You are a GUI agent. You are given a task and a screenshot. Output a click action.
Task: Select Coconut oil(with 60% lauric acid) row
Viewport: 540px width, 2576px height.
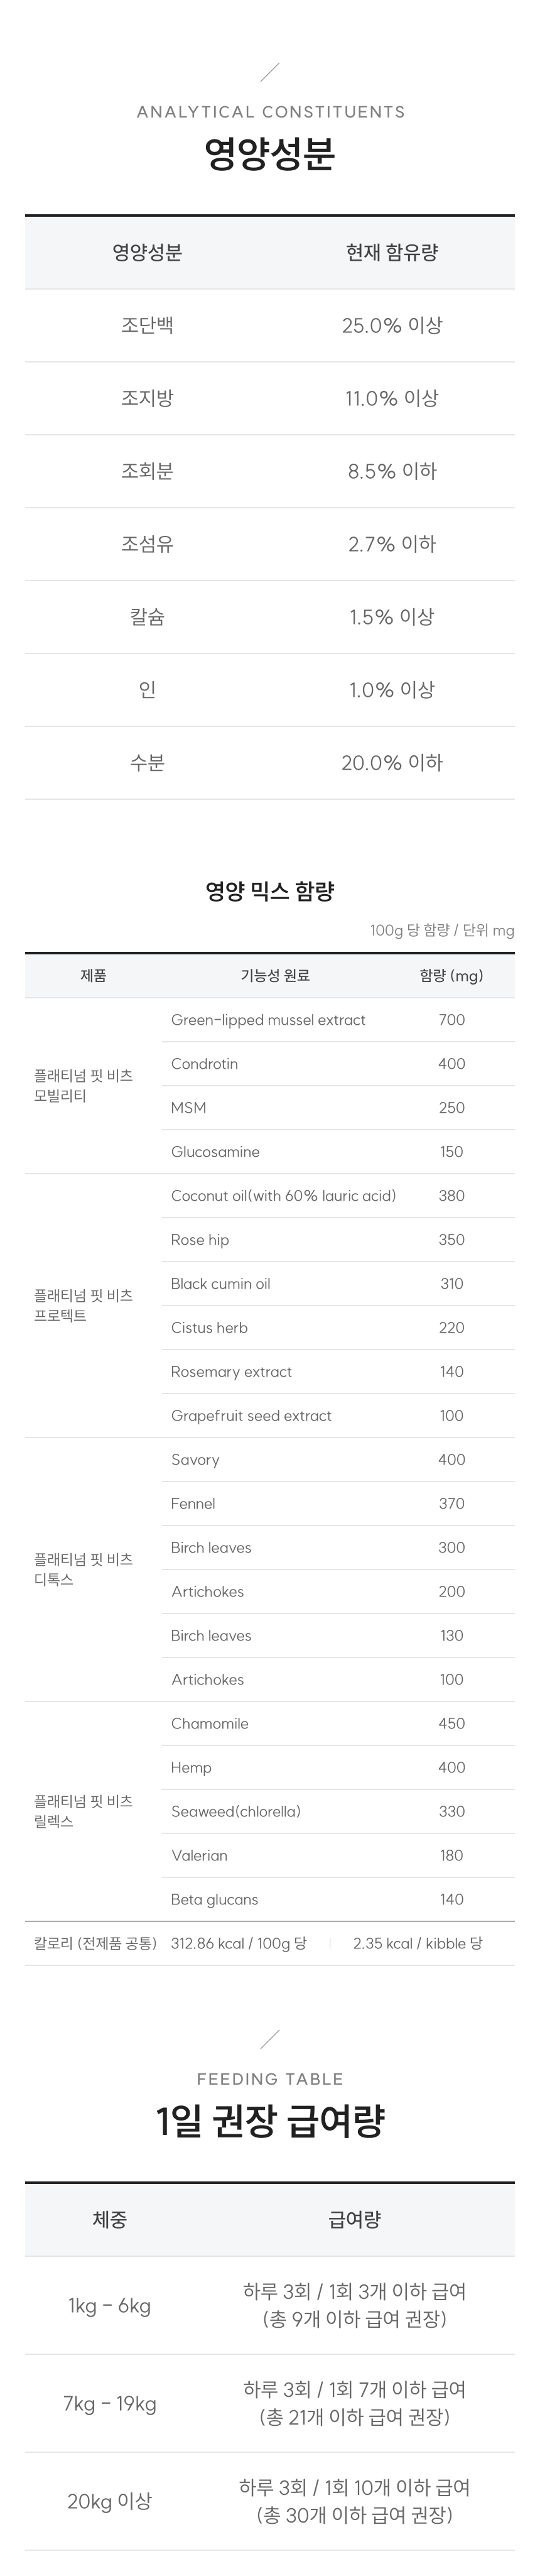click(283, 1196)
